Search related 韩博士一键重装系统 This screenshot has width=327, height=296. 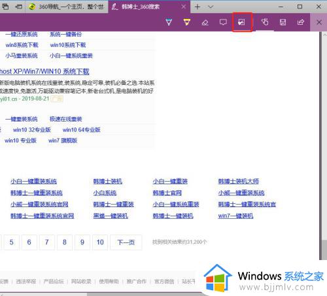[37, 193]
